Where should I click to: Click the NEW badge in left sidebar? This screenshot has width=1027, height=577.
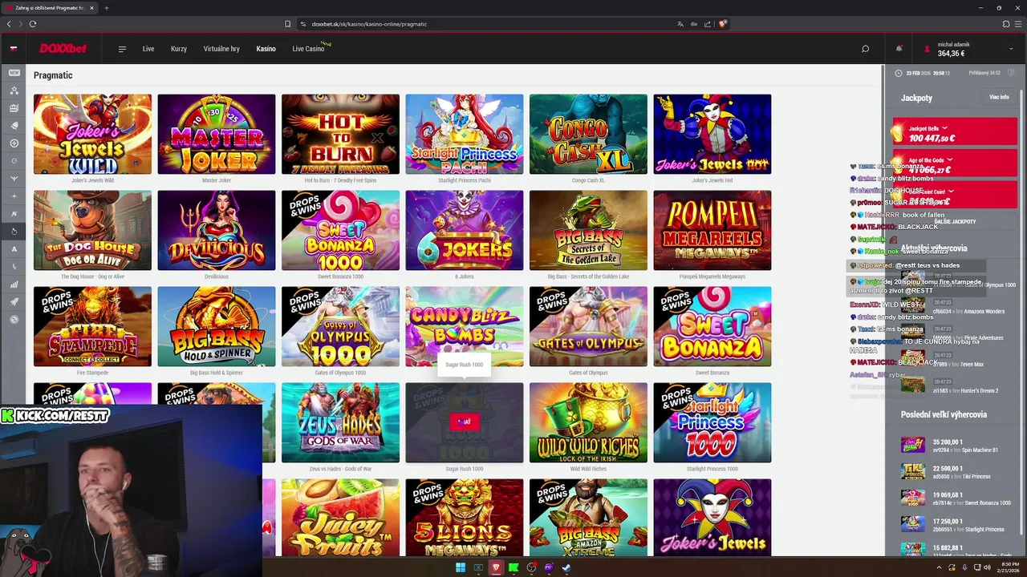tap(14, 73)
